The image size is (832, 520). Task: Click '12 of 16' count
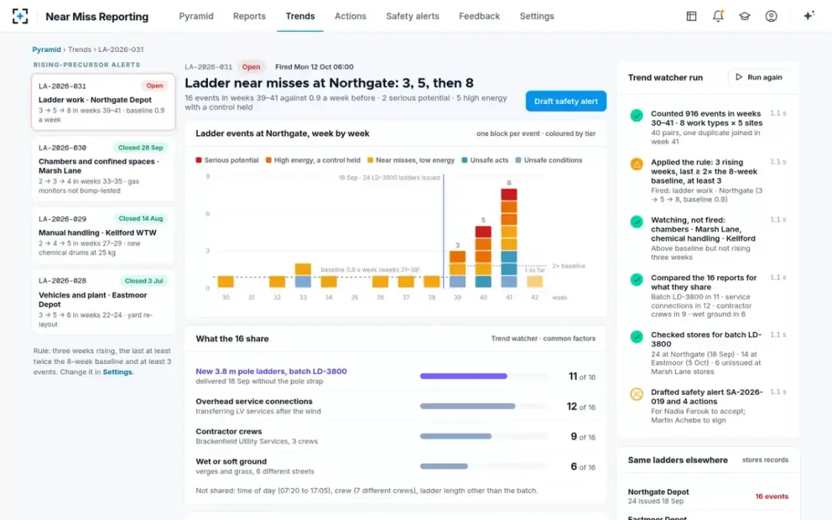(581, 406)
